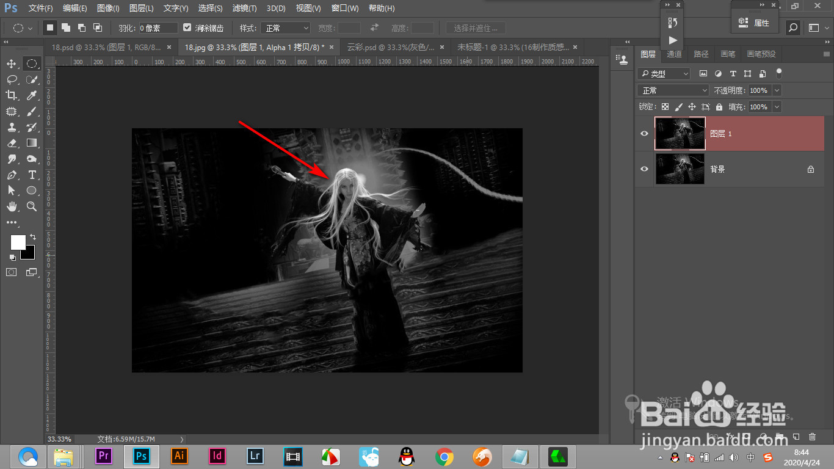
Task: Choose Add to Selection mode
Action: pos(66,27)
